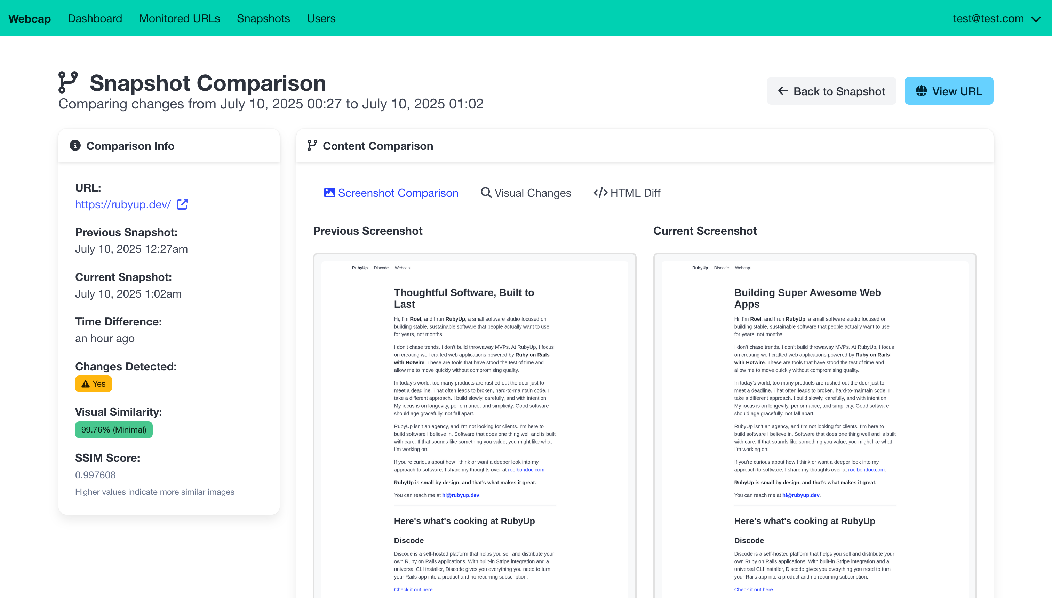1052x598 pixels.
Task: Click the code brackets icon on HTML Diff tab
Action: [600, 193]
